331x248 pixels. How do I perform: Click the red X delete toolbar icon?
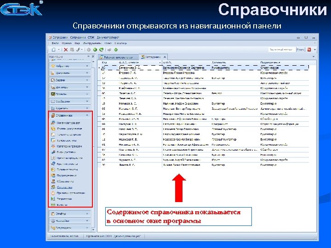66,50
